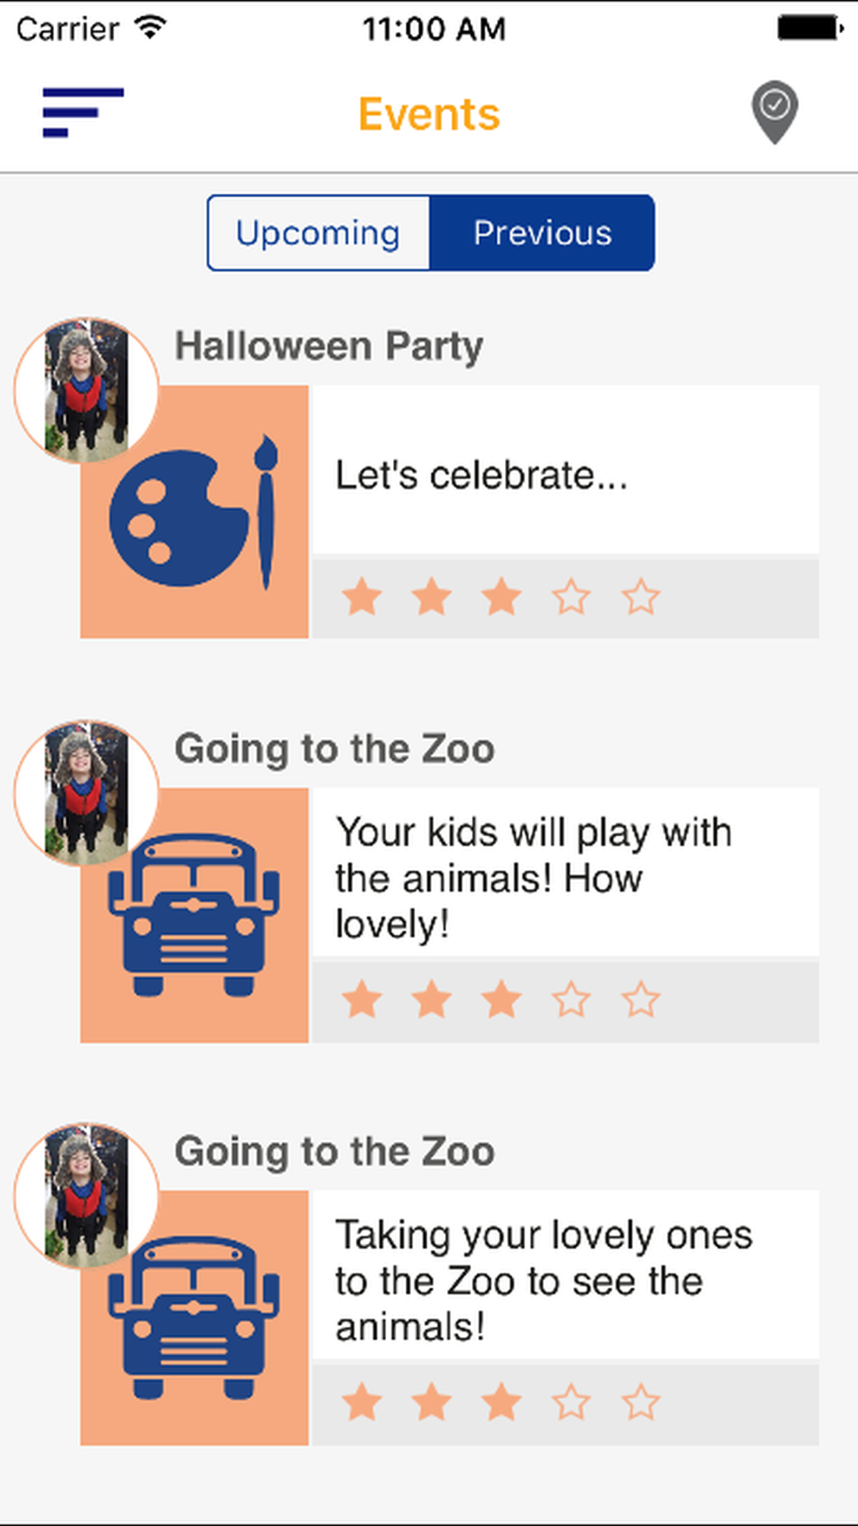858x1526 pixels.
Task: Open the Halloween Party event title
Action: pos(329,347)
